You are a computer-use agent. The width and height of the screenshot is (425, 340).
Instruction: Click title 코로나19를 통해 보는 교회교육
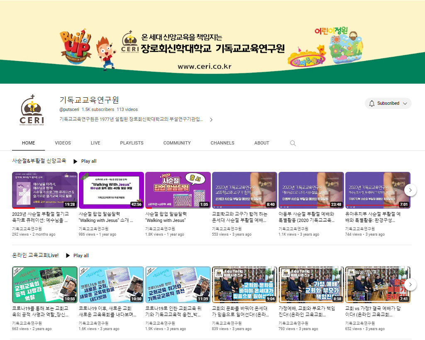pos(40,311)
